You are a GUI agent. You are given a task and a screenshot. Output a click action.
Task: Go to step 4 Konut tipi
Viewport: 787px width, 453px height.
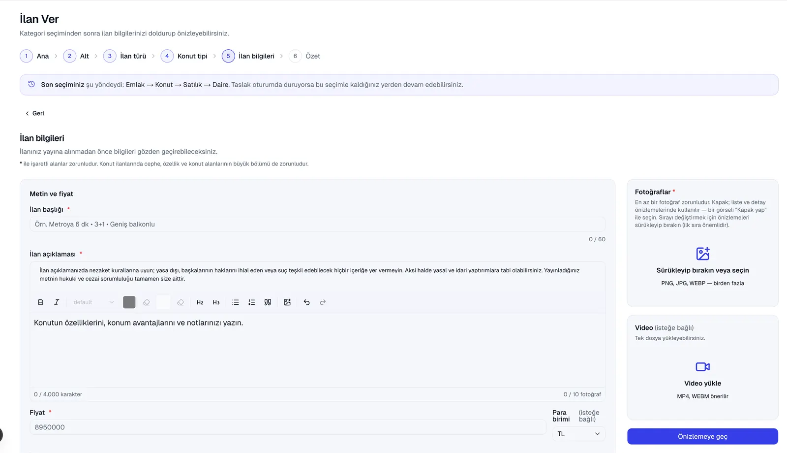[x=184, y=56]
